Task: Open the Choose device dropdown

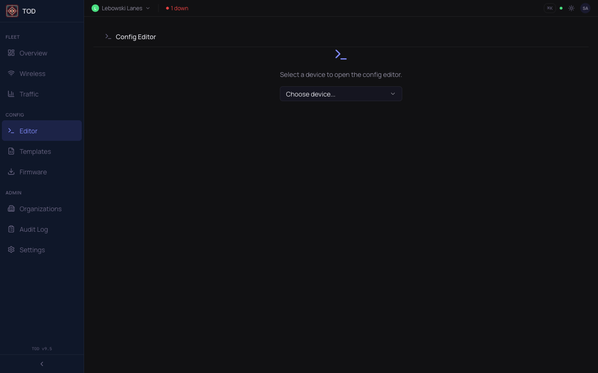Action: pyautogui.click(x=341, y=94)
